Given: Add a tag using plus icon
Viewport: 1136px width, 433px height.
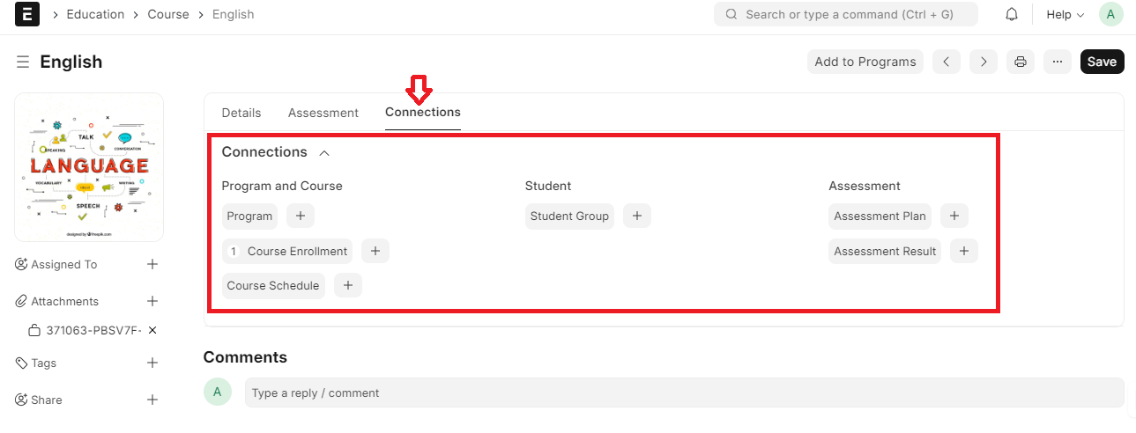Looking at the screenshot, I should 152,363.
